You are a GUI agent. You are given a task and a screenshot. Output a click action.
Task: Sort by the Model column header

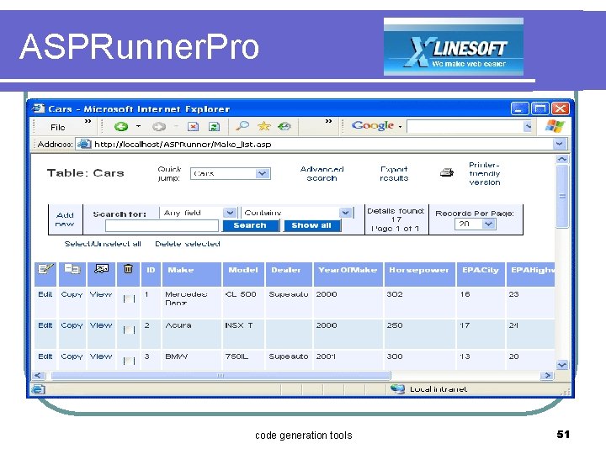click(x=243, y=270)
